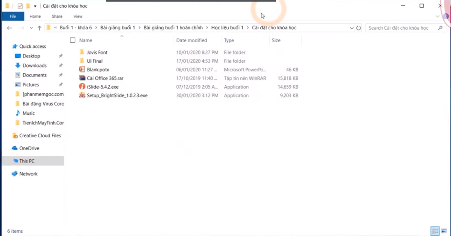This screenshot has width=451, height=236.
Task: Expand chevron after Học liệu buổi 1
Action: (x=248, y=28)
